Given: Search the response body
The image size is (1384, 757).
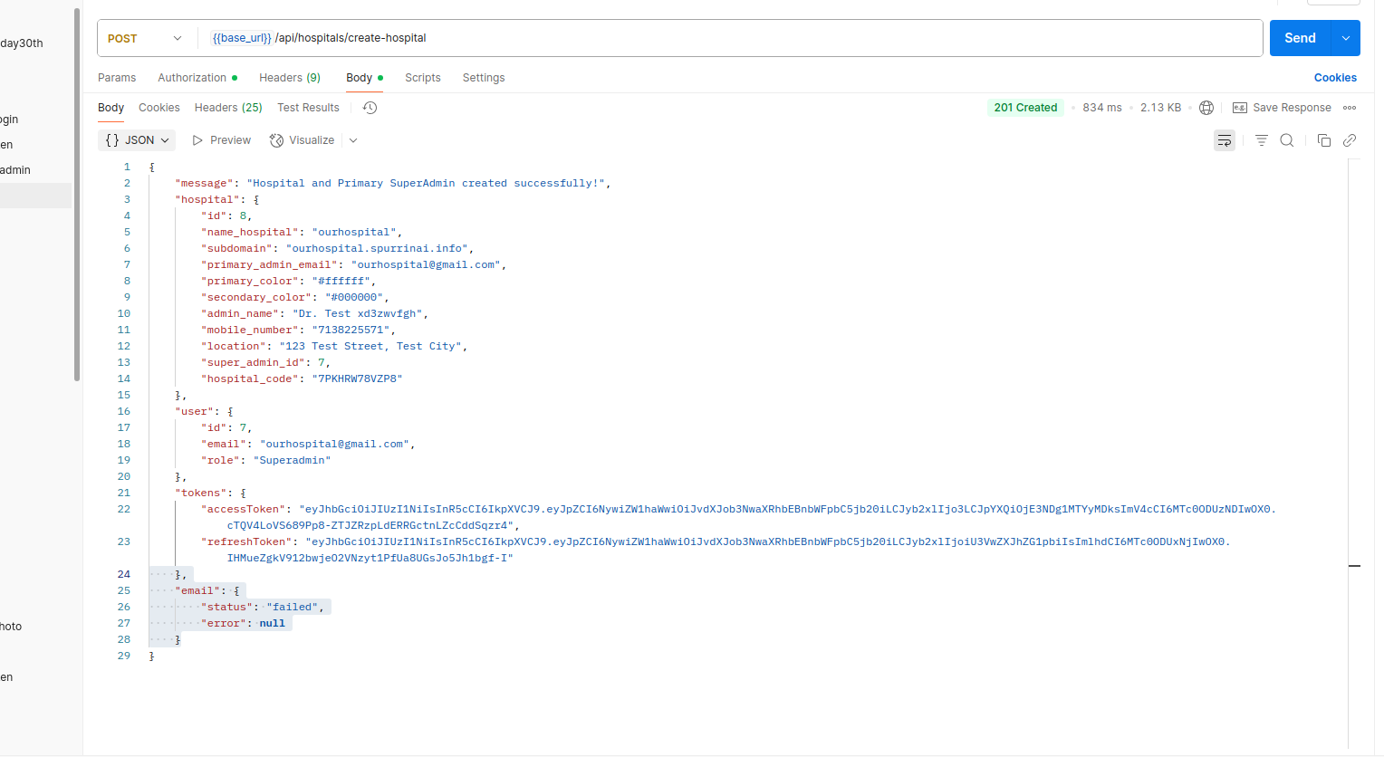Looking at the screenshot, I should pyautogui.click(x=1287, y=140).
